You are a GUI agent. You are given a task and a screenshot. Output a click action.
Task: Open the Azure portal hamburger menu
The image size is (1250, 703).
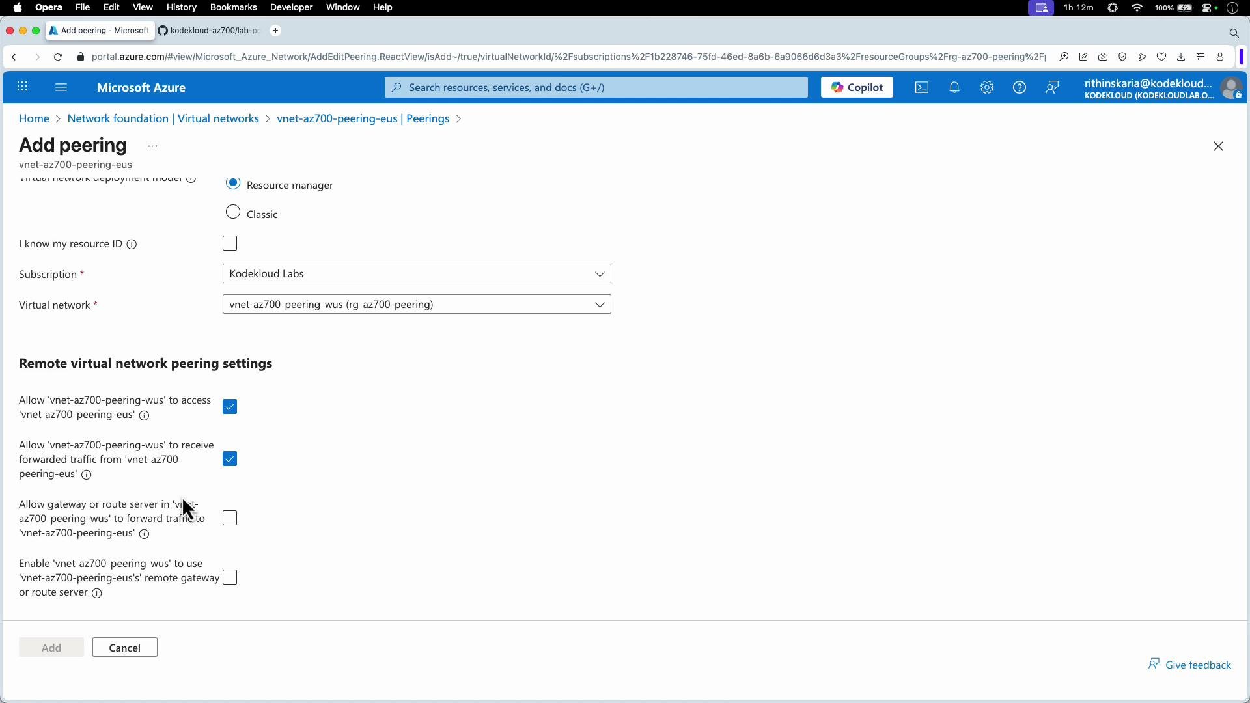coord(61,87)
